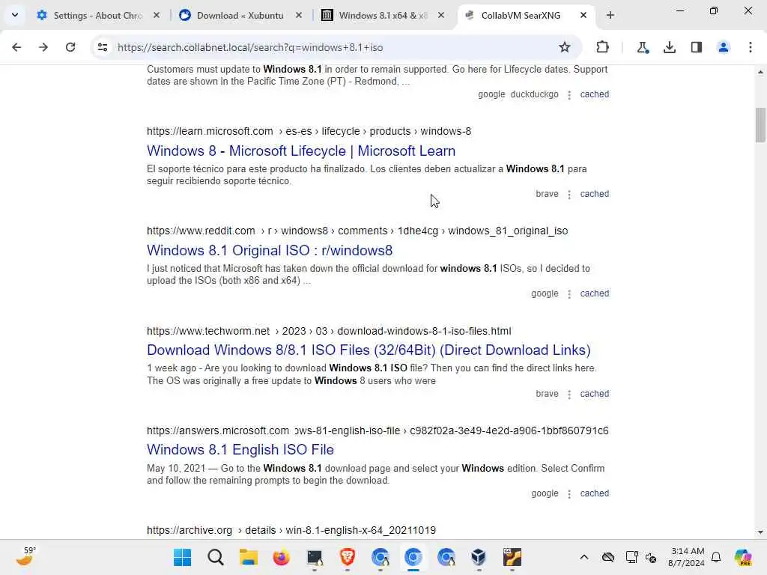The width and height of the screenshot is (767, 575).
Task: Open taskbar Search magnifier
Action: [x=215, y=557]
